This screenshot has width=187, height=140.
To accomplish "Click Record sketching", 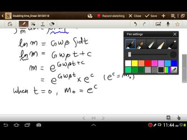I will [x=111, y=16].
